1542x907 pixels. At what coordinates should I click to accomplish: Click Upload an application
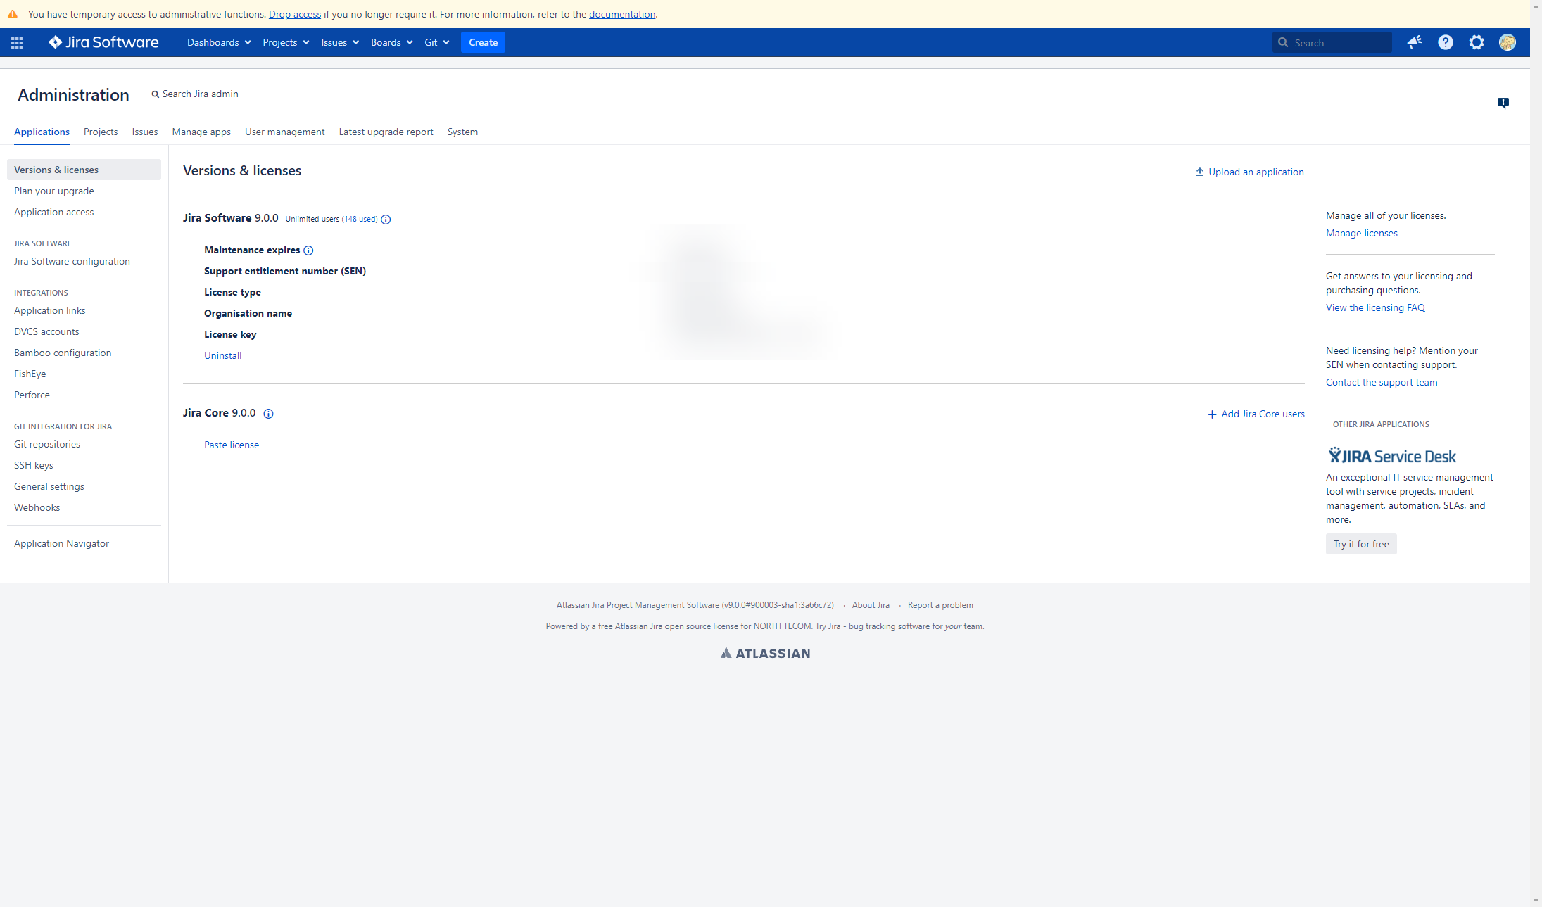(1249, 172)
